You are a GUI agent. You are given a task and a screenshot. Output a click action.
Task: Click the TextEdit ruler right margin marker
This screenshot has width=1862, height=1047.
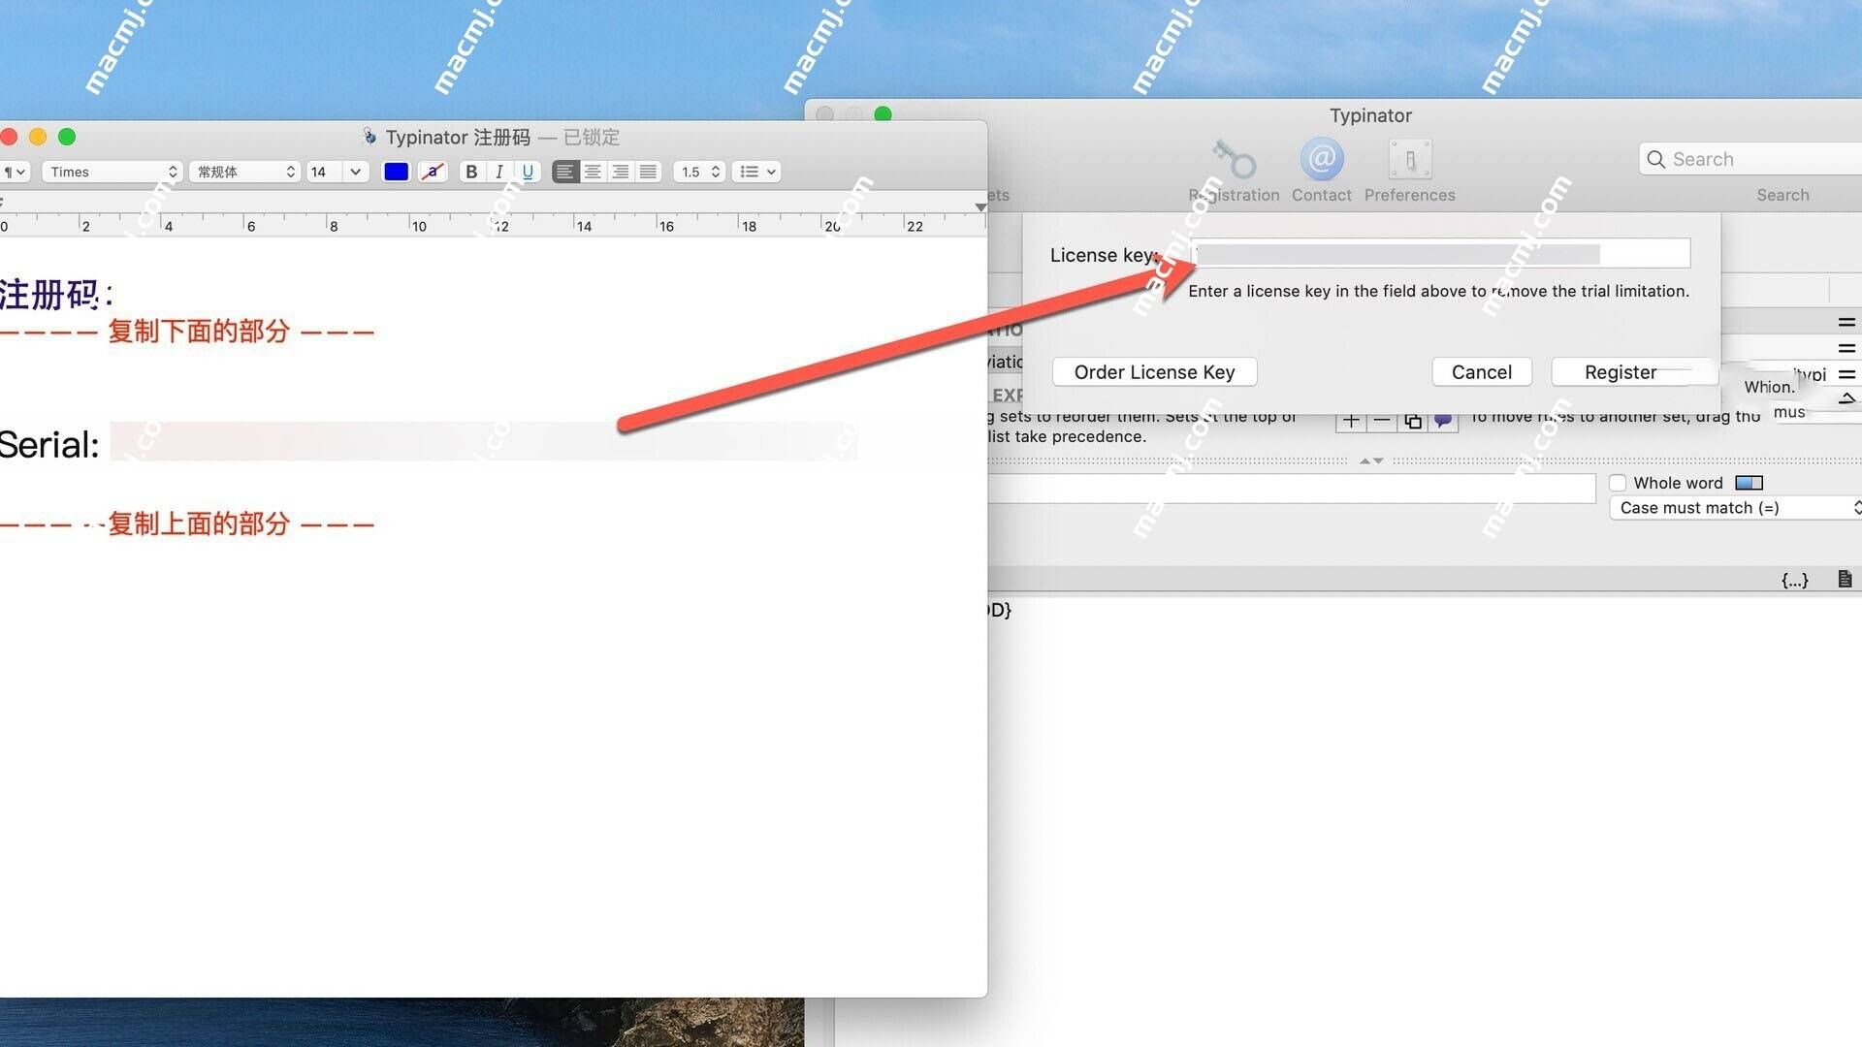(980, 207)
